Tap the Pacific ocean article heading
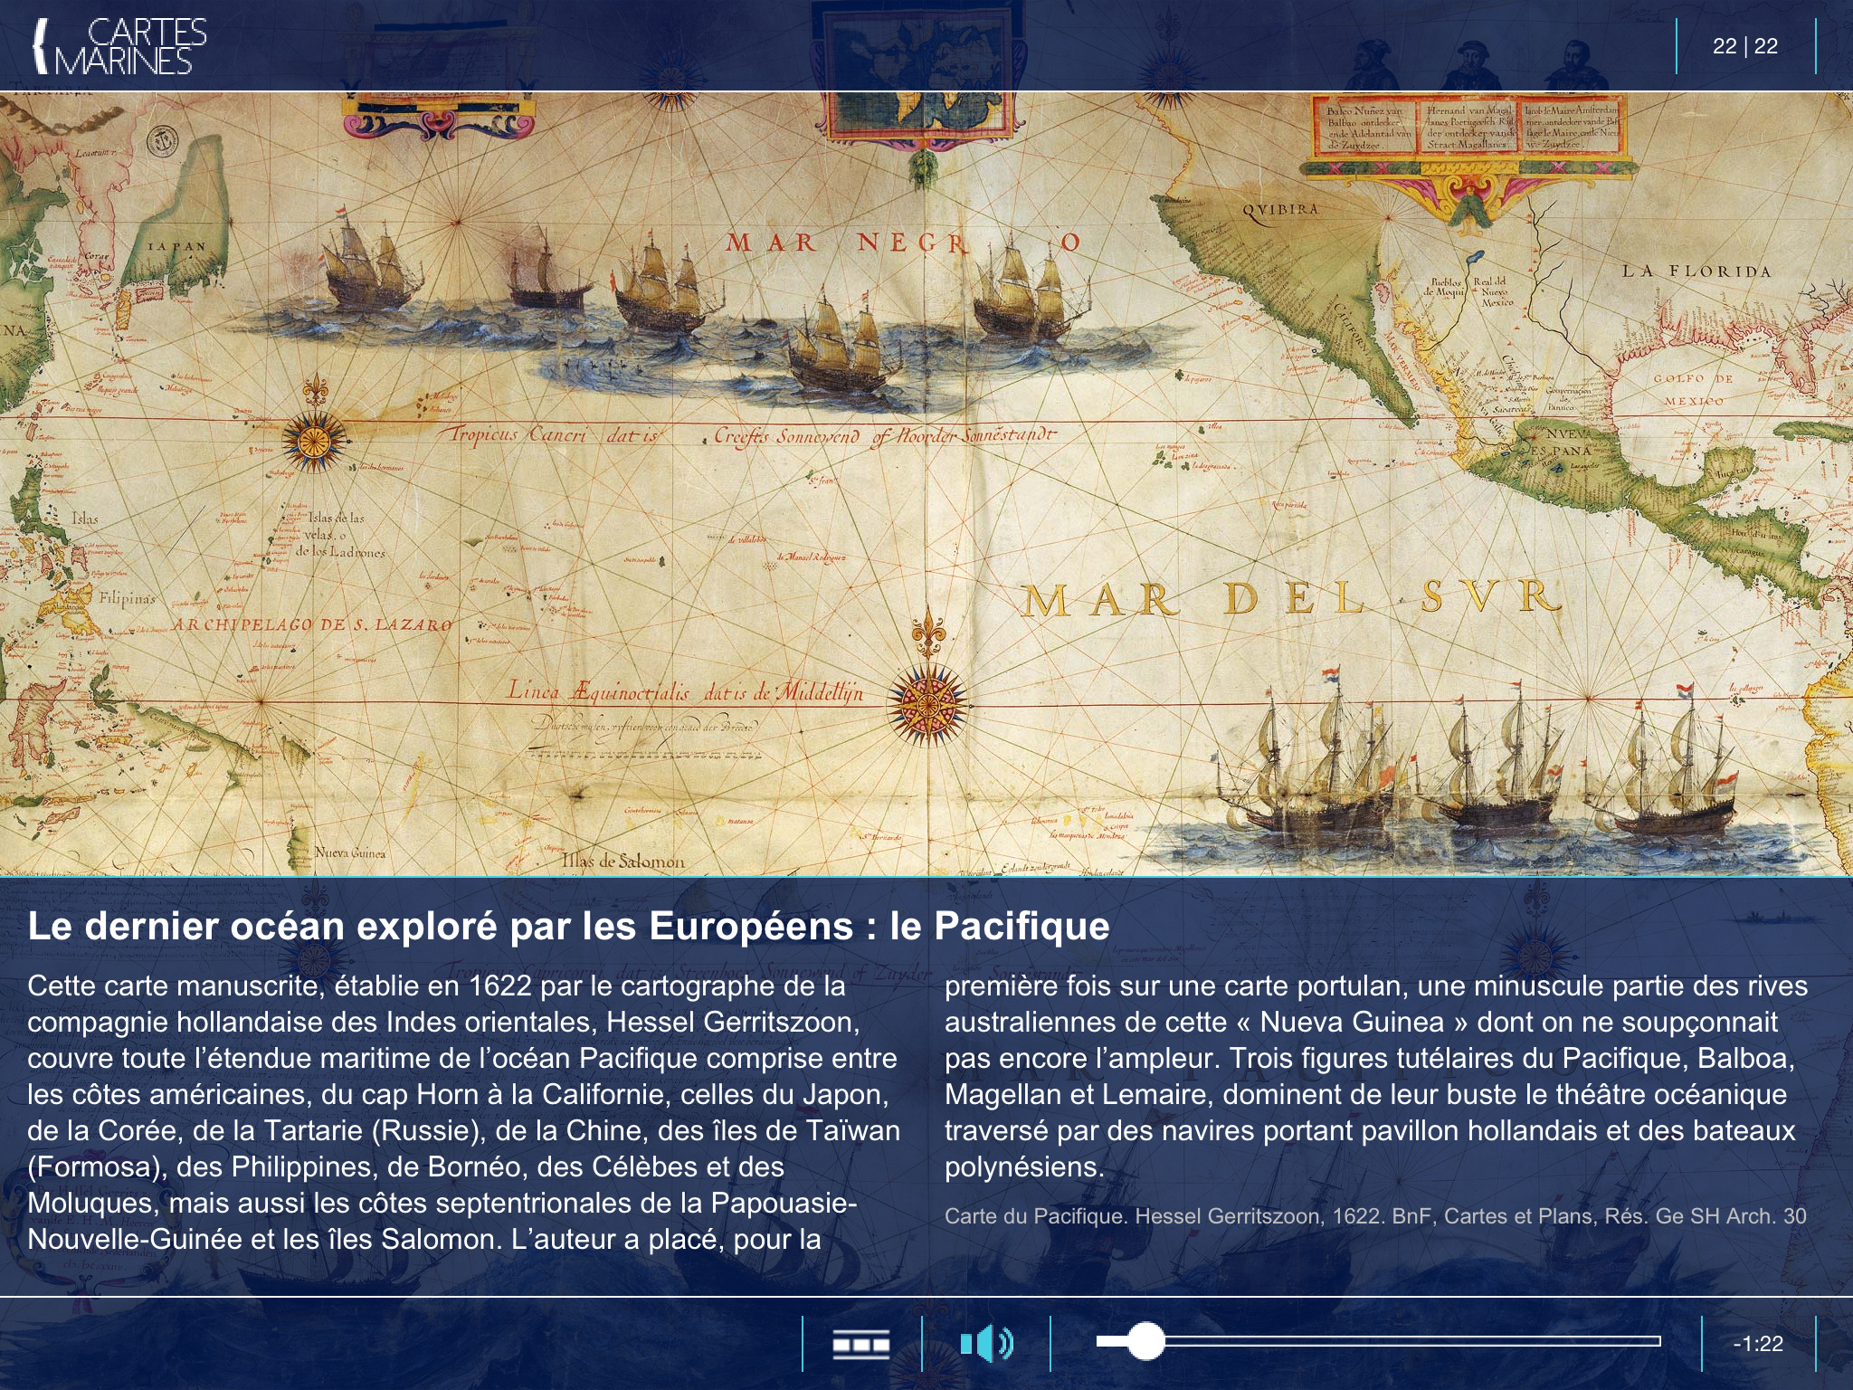Image resolution: width=1853 pixels, height=1390 pixels. (x=568, y=926)
